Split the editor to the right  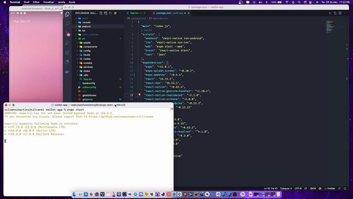[x=340, y=13]
